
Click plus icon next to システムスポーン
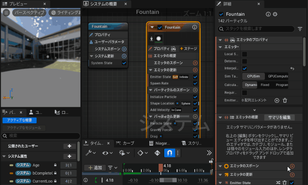pyautogui.click(x=124, y=49)
